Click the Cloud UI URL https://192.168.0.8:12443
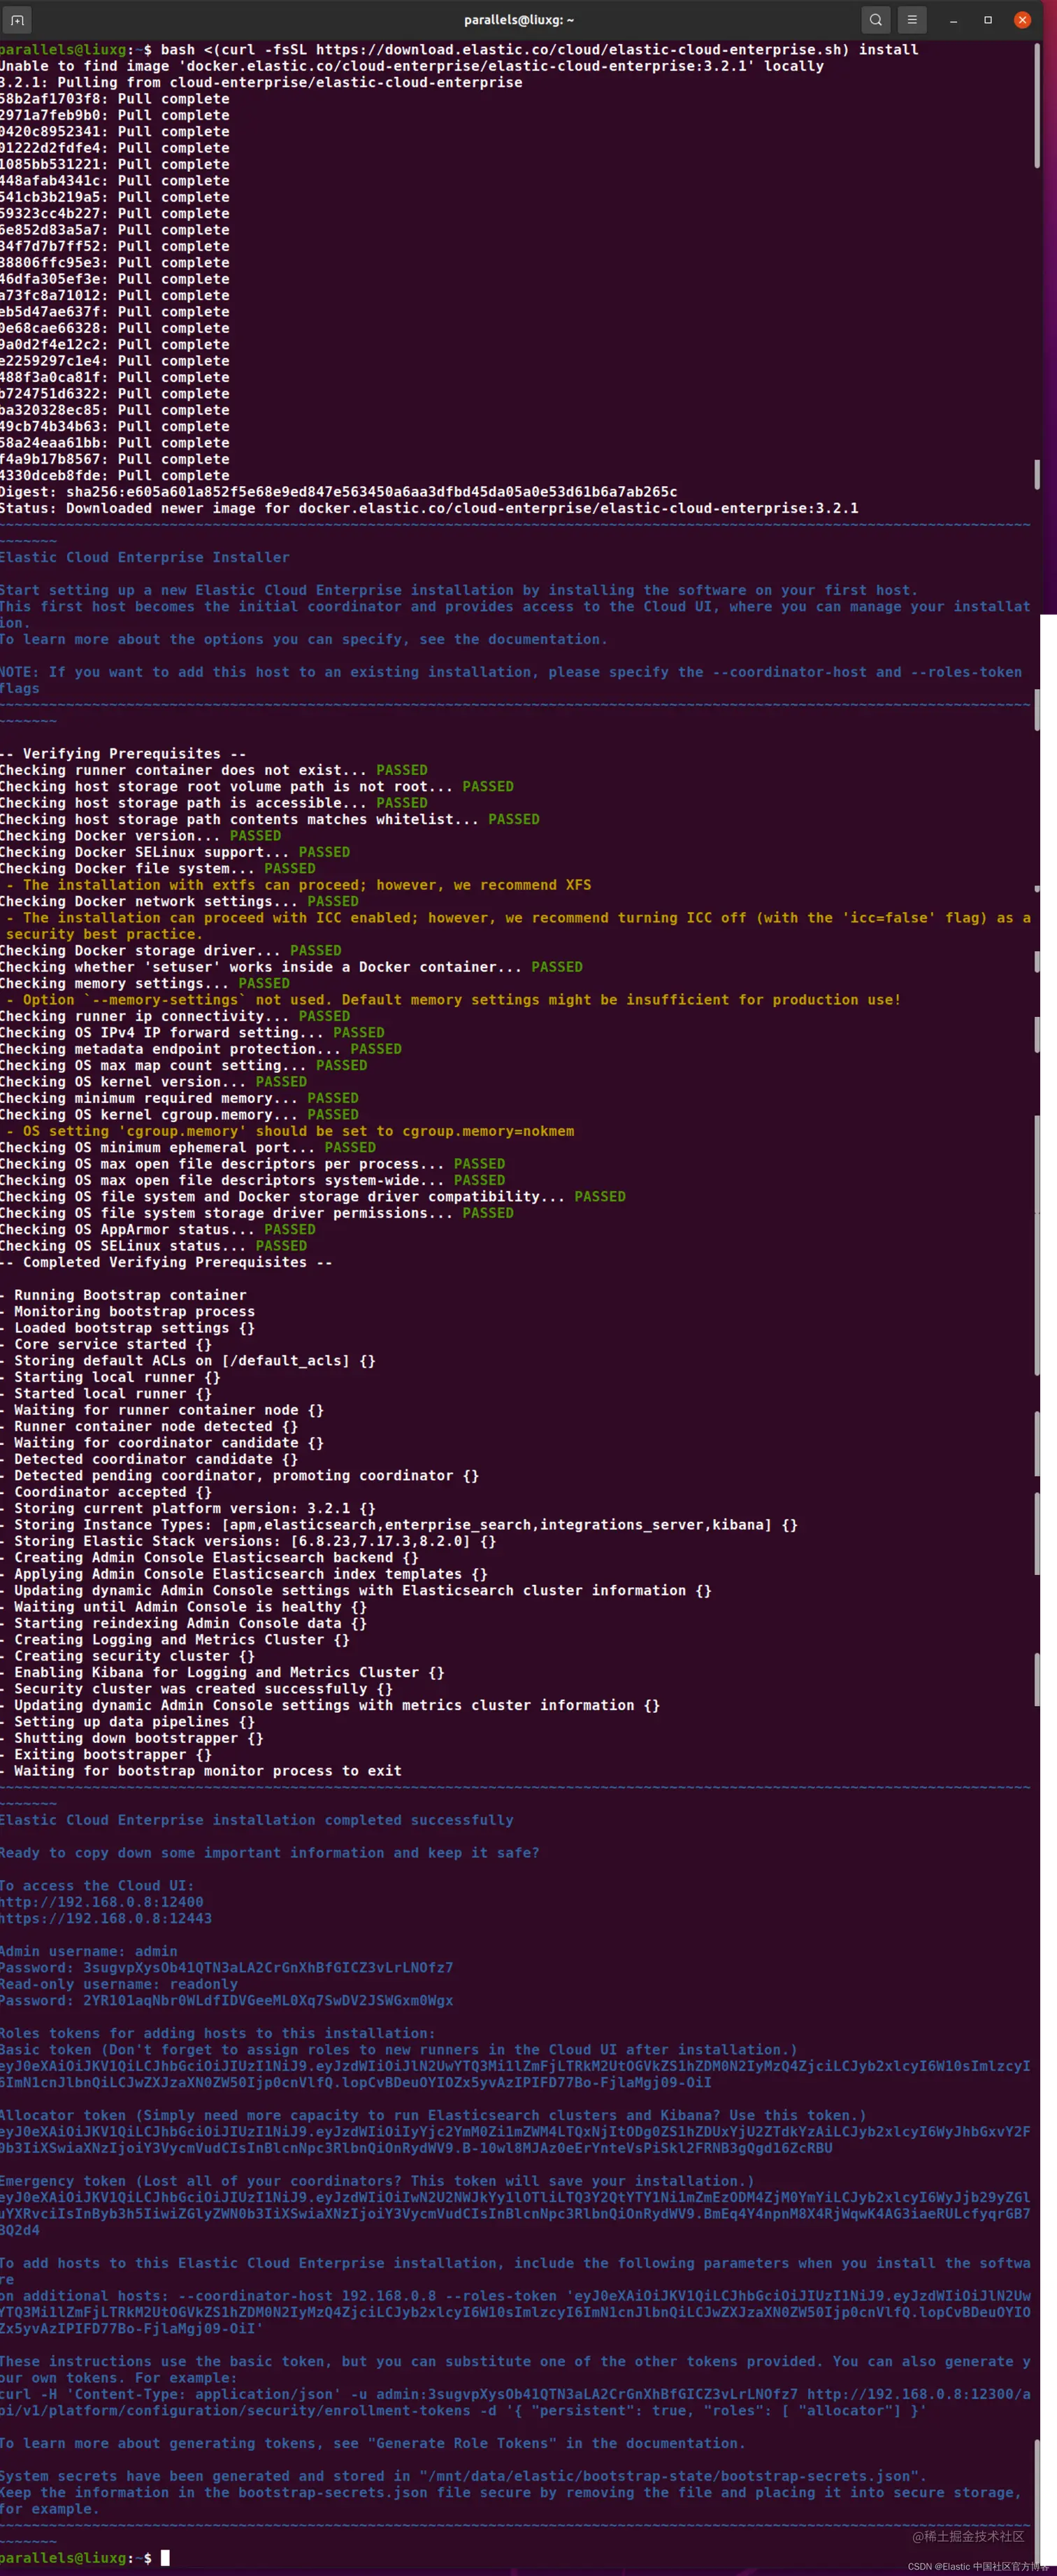The image size is (1057, 2576). (106, 1918)
